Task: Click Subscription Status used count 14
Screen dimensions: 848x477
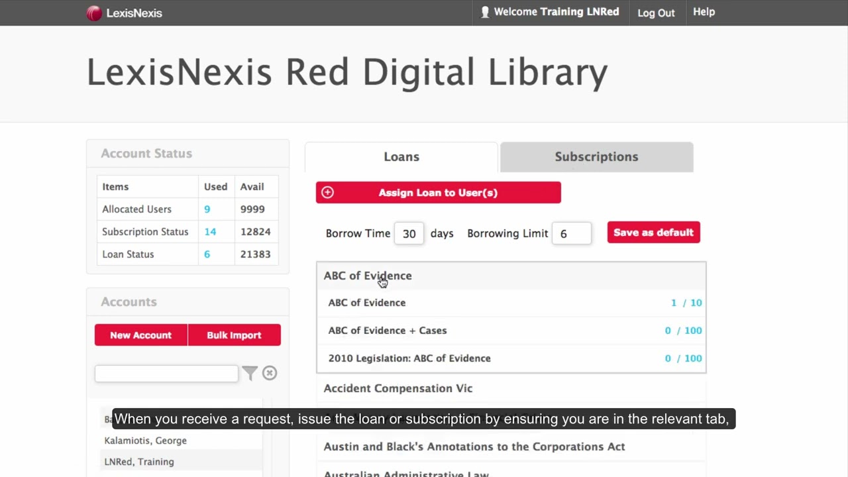Action: (x=210, y=232)
